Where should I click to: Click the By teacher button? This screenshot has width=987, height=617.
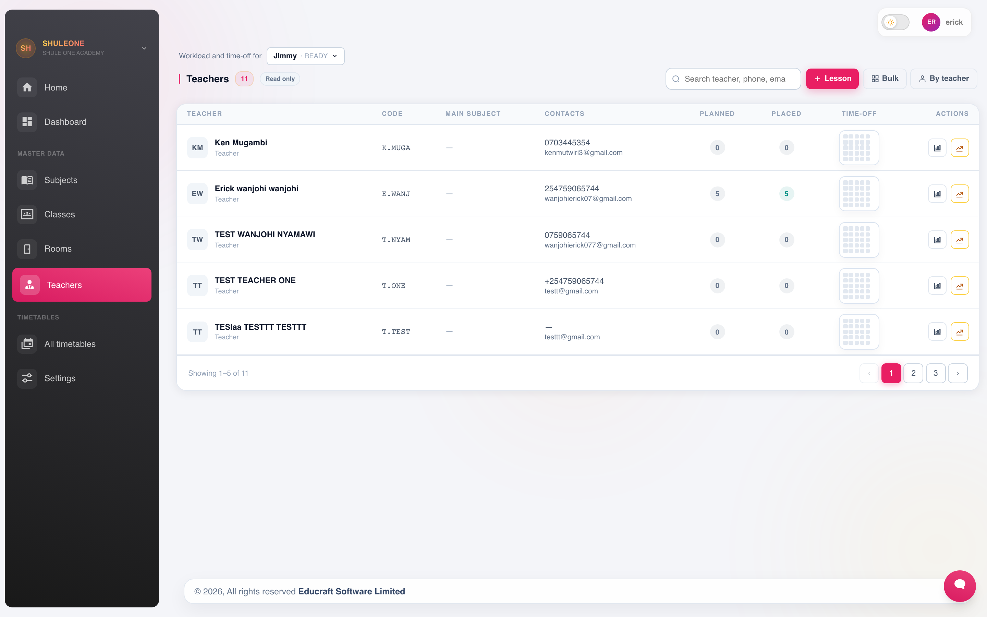[x=943, y=79]
